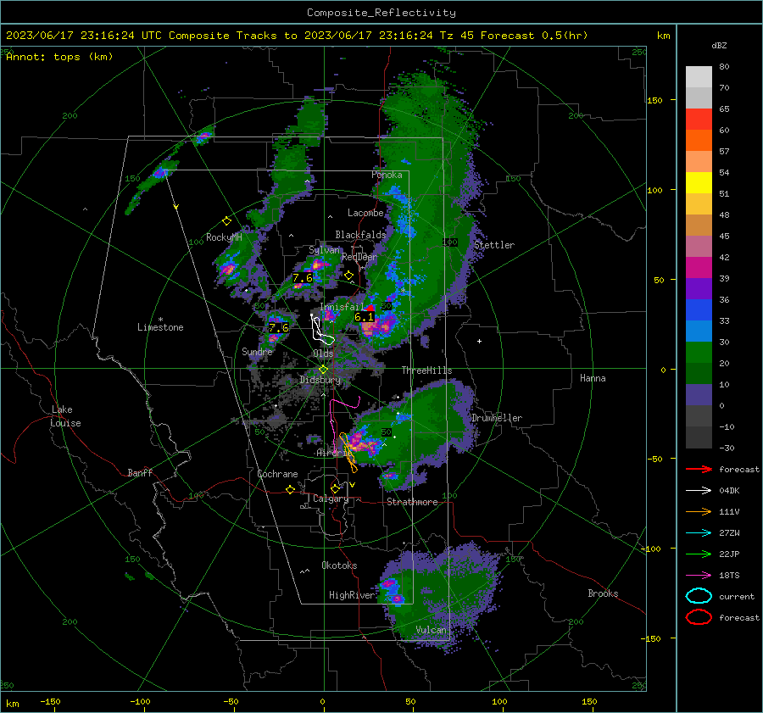Click the yellow radar-center diamond above Didsbury
This screenshot has width=763, height=713.
[x=323, y=370]
